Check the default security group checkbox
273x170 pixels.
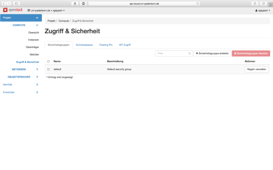click(x=48, y=69)
